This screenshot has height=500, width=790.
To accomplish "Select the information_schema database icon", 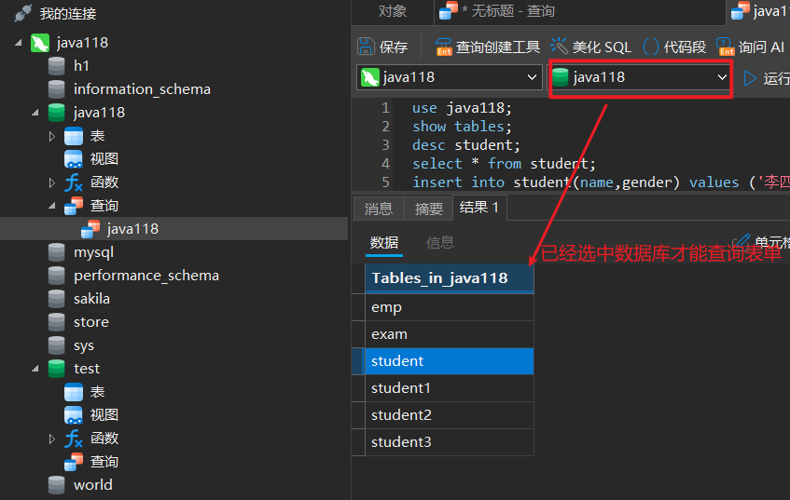I will click(56, 89).
